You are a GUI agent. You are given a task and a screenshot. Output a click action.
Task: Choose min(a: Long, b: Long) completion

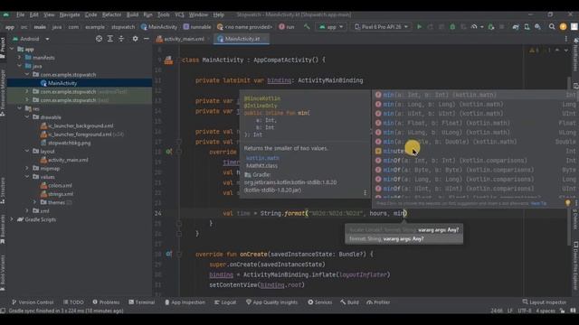click(x=475, y=105)
